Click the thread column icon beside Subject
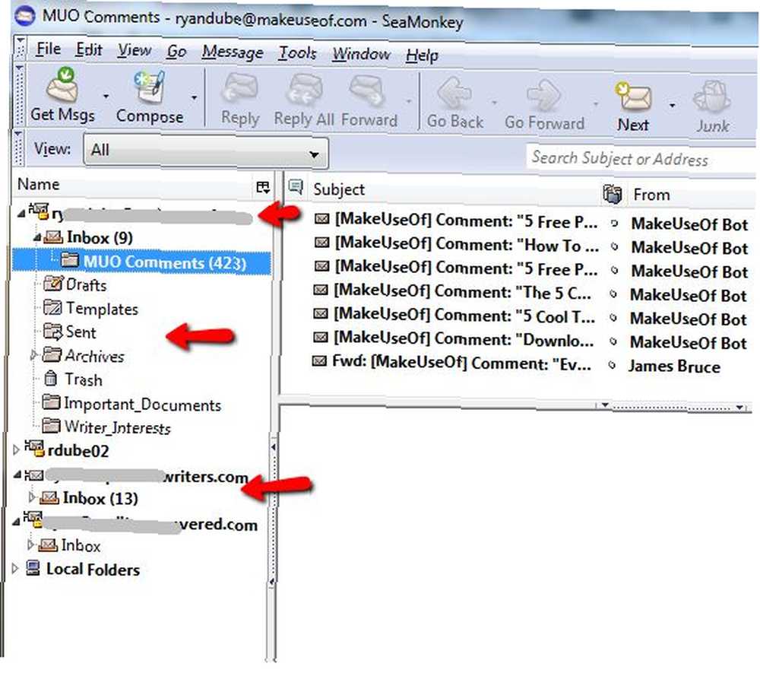Image resolution: width=760 pixels, height=673 pixels. [295, 186]
